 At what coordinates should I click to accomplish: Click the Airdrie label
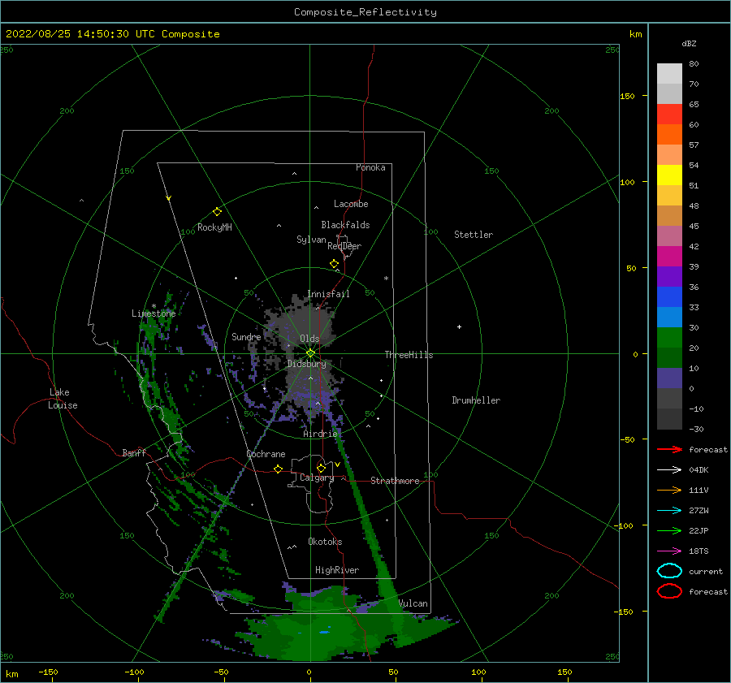point(320,434)
